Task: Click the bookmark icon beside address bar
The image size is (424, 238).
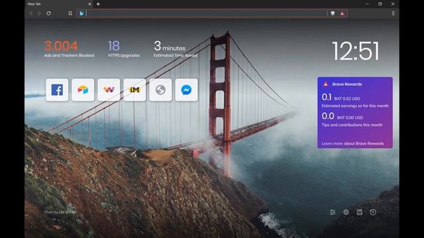Action: (70, 13)
